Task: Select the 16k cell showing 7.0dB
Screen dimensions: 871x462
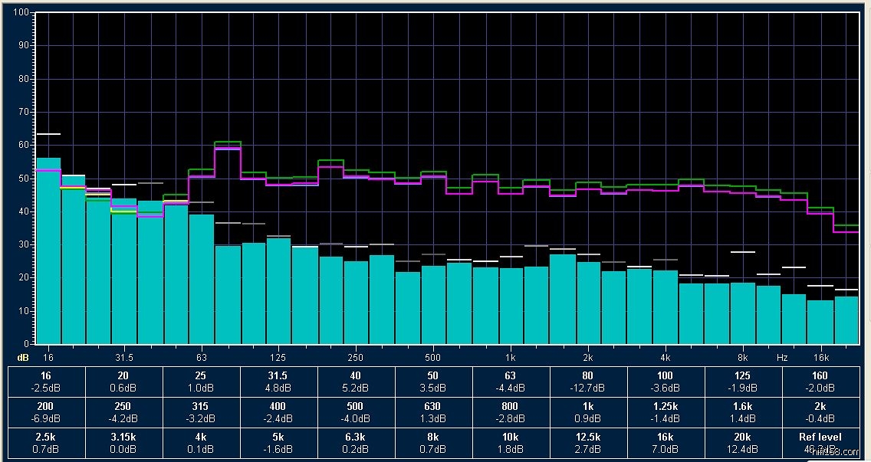Action: click(x=666, y=442)
